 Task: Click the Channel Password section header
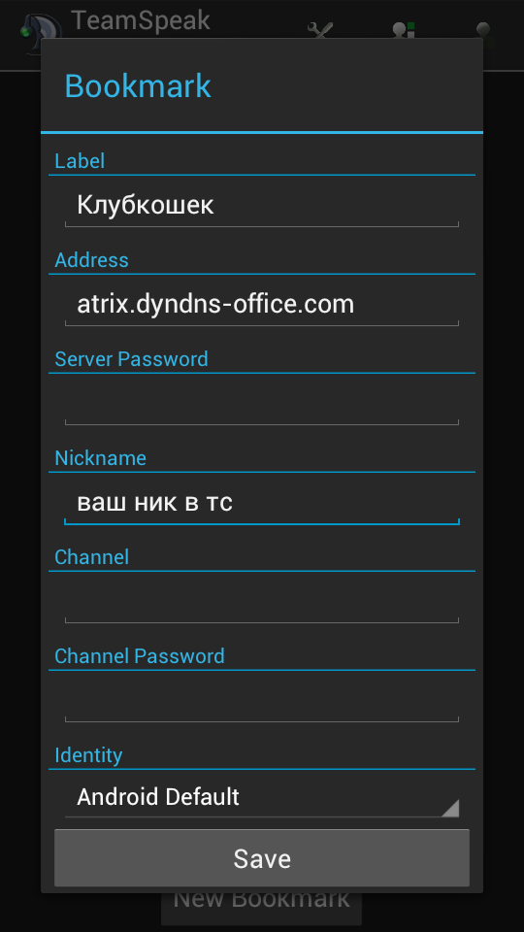140,656
